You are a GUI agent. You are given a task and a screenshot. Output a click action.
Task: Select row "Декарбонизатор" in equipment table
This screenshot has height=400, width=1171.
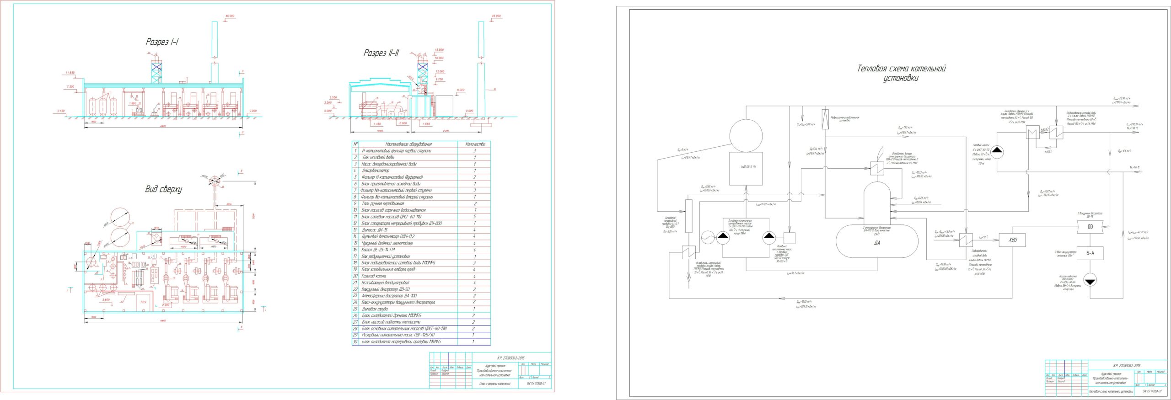[x=421, y=171]
